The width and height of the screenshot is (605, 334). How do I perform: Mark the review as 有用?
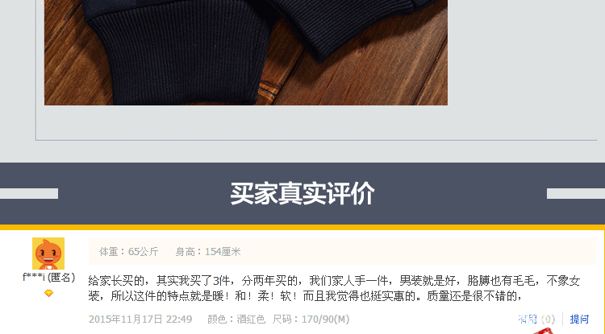528,319
